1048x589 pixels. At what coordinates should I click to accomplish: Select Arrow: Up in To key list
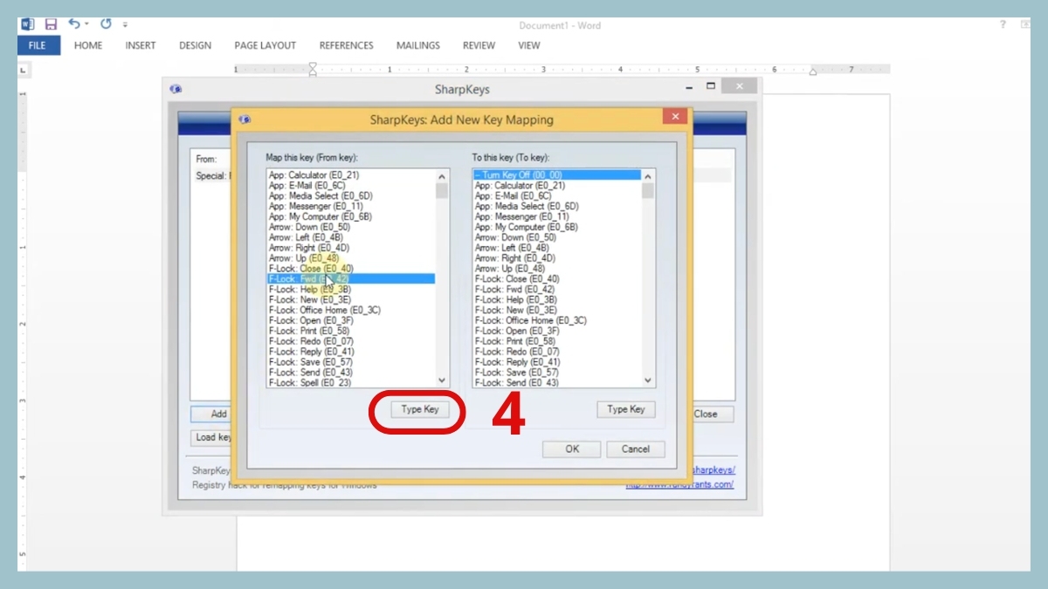[557, 269]
